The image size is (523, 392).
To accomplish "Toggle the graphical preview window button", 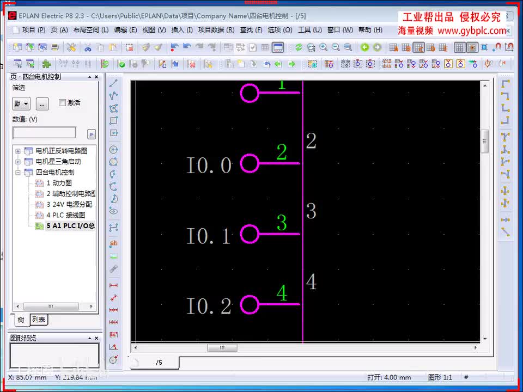I will 278,48.
